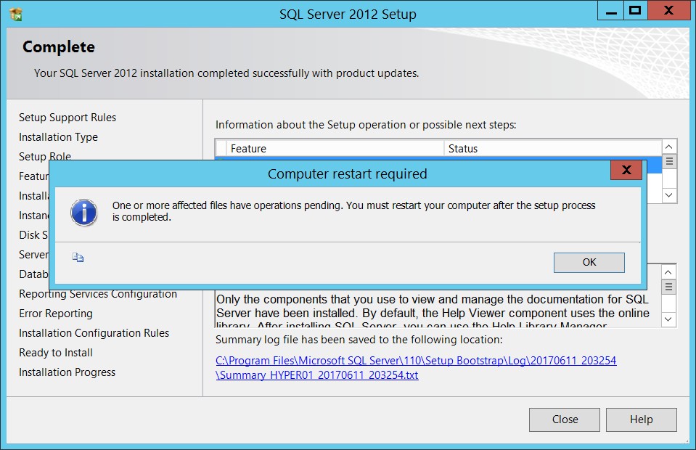Select the Error Reporting step

point(56,314)
